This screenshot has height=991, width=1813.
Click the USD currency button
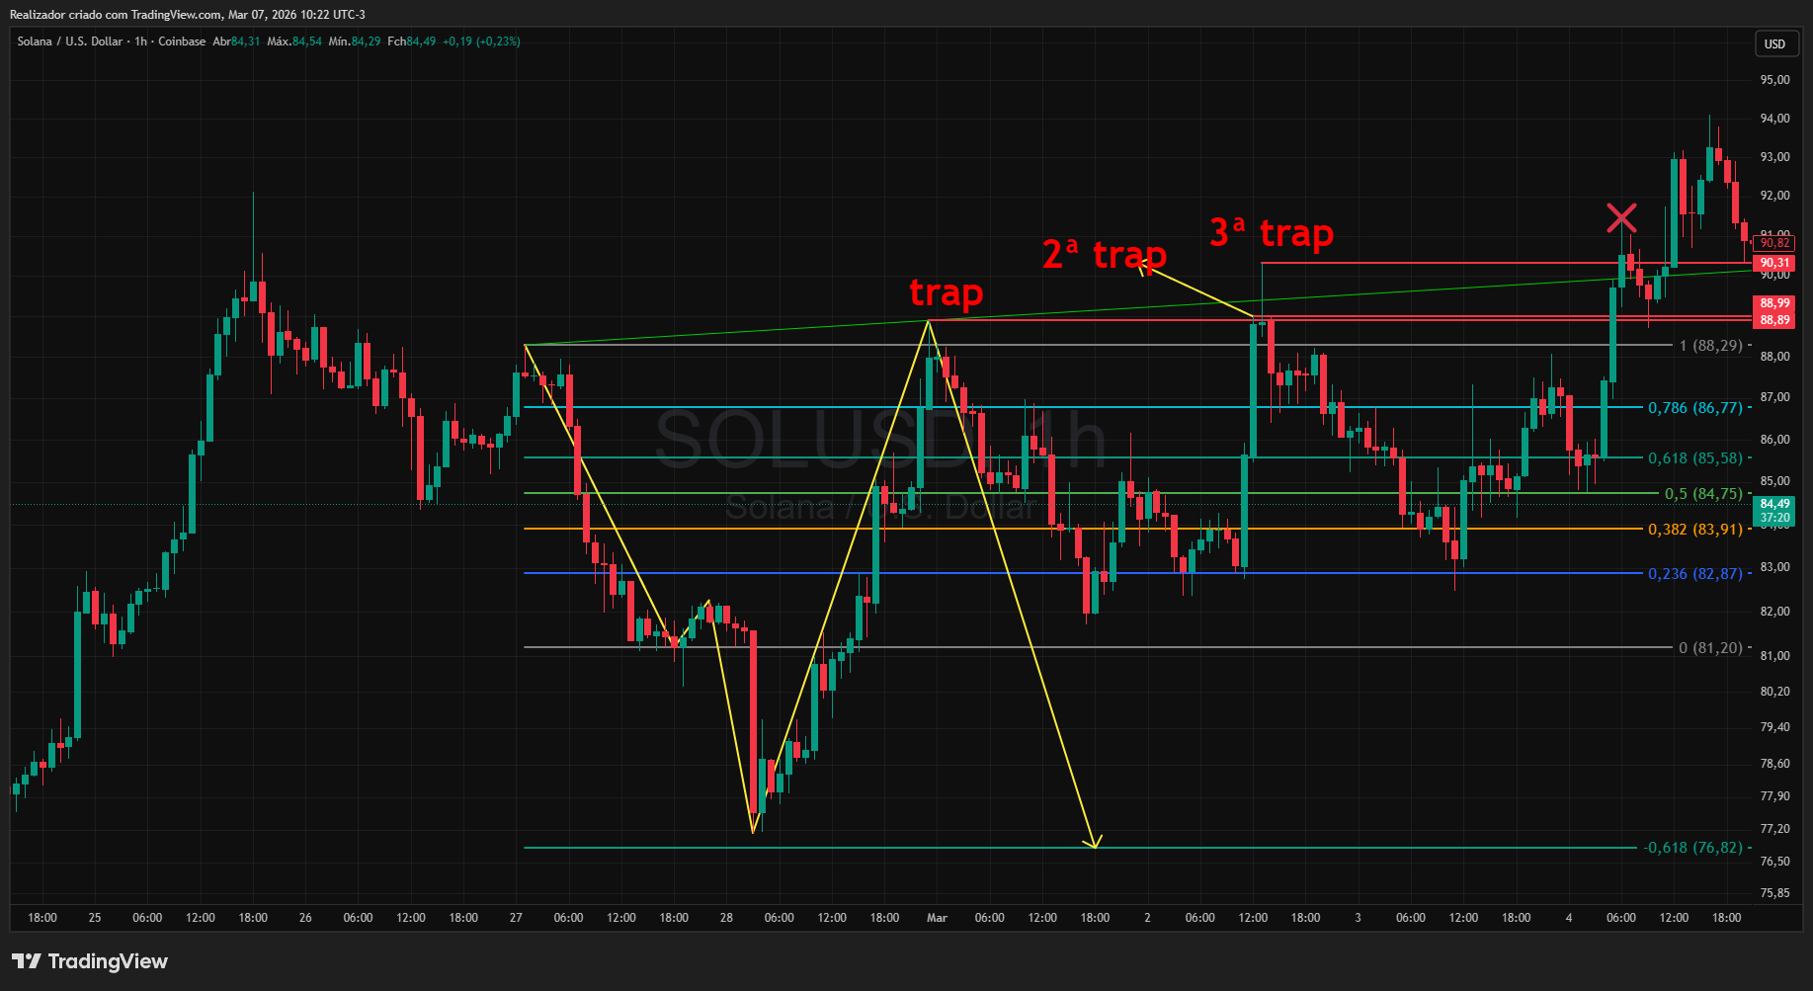pyautogui.click(x=1774, y=43)
